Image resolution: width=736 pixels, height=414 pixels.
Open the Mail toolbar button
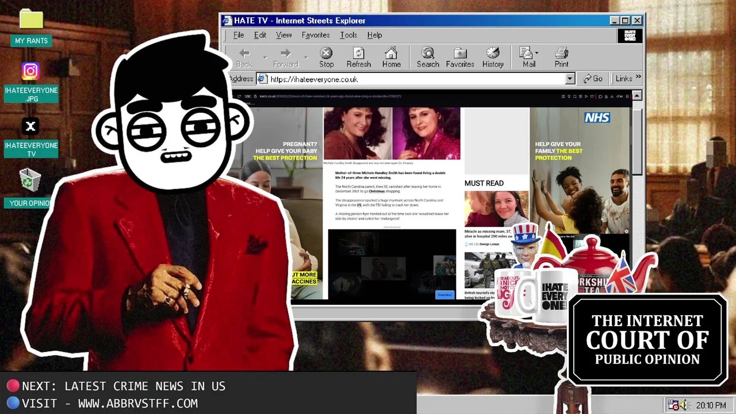coord(528,58)
